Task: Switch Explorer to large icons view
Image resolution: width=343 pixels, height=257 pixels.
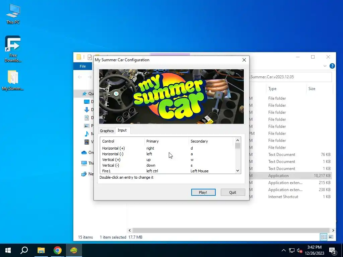Action: click(x=331, y=237)
